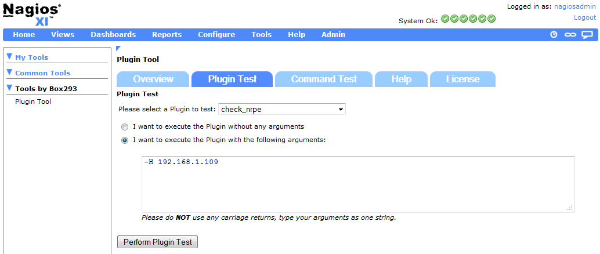This screenshot has width=600, height=254.
Task: Select execute Plugin with following arguments
Action: click(x=125, y=140)
